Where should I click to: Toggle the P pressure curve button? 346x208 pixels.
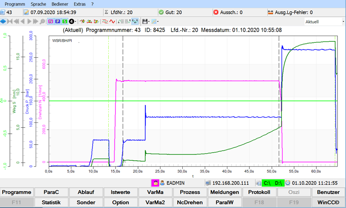click(58, 21)
